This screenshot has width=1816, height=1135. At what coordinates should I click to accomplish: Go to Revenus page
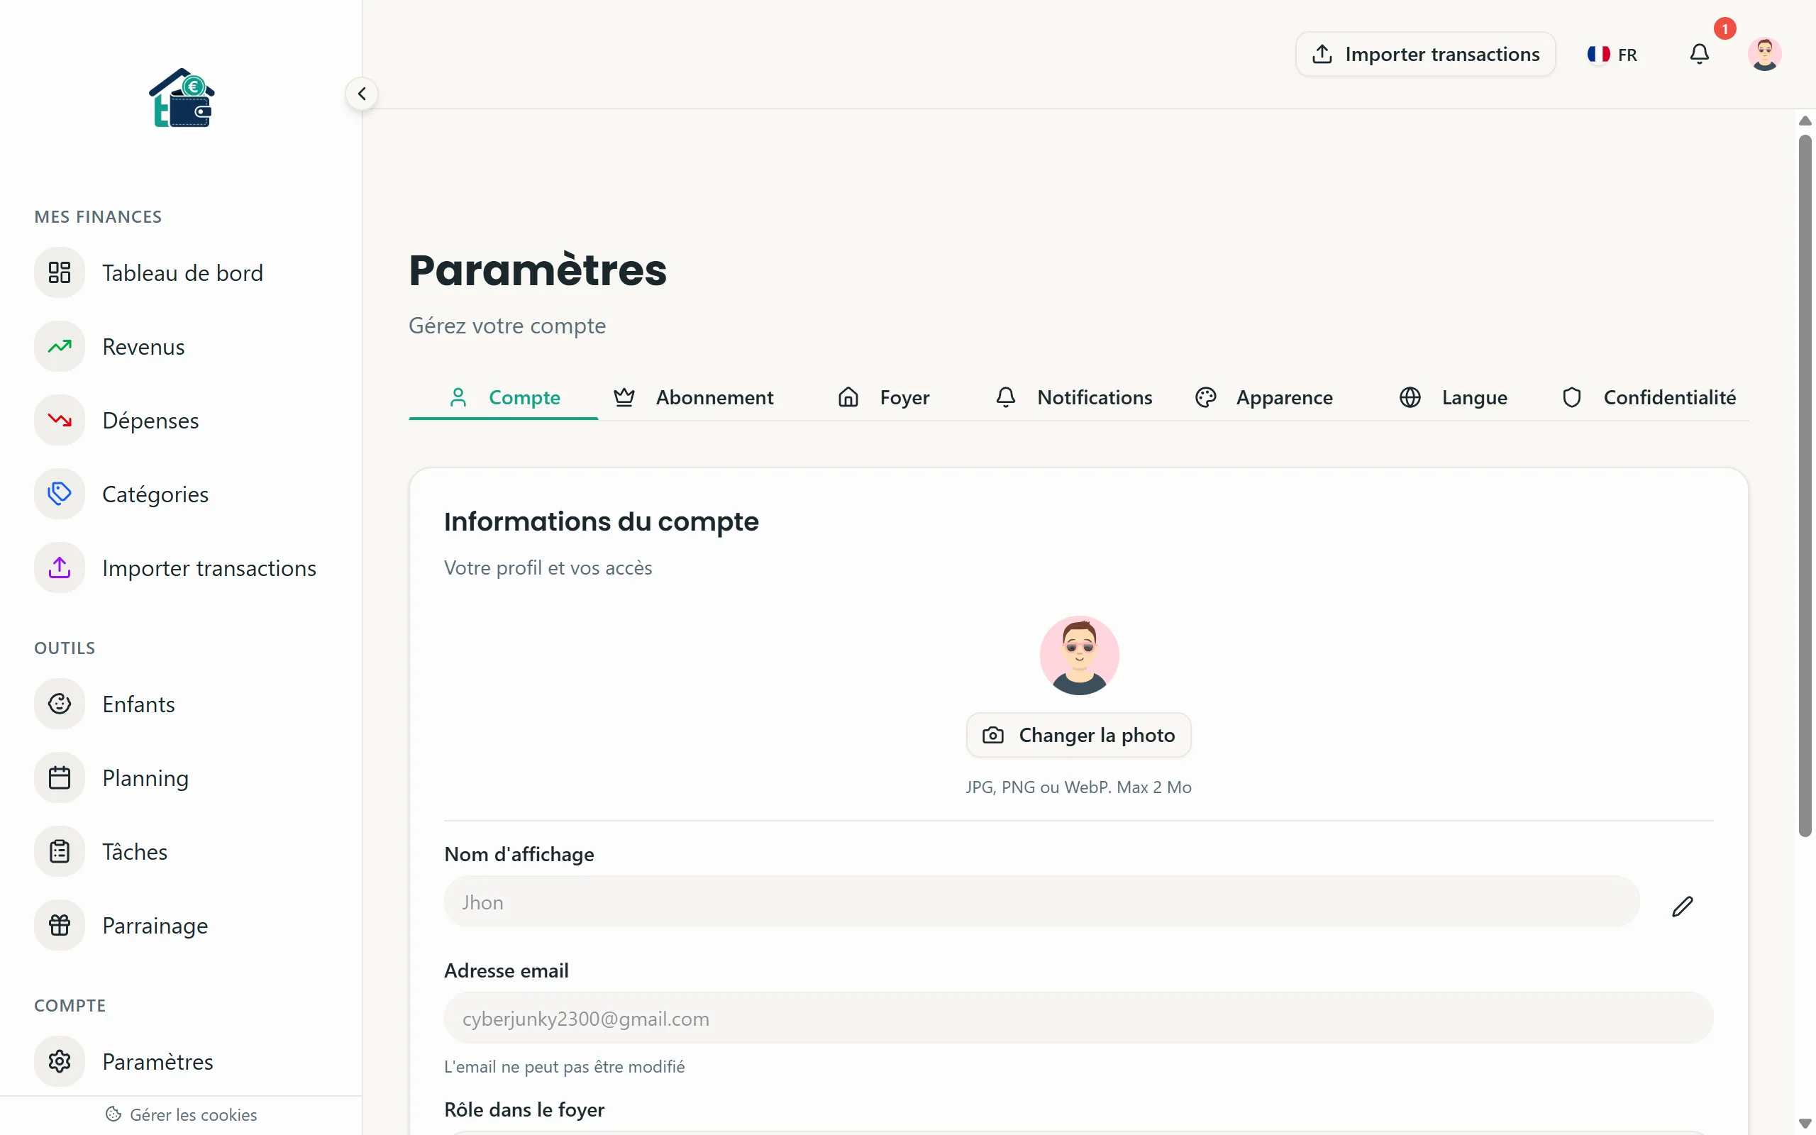pos(181,346)
